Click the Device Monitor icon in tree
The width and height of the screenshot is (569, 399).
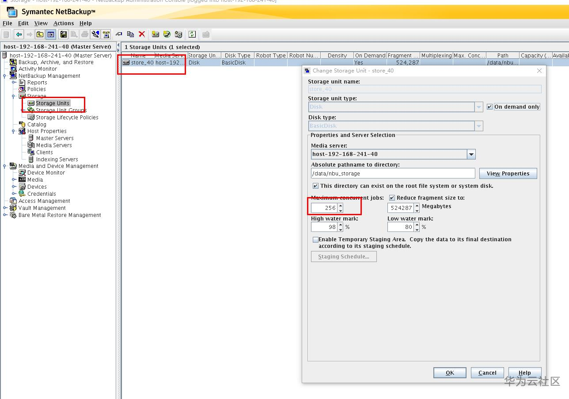point(22,173)
